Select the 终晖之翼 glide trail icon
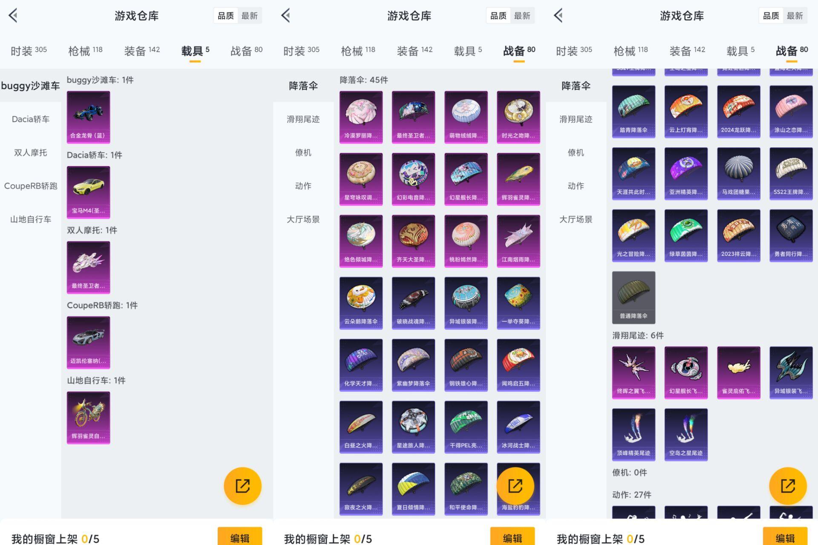This screenshot has height=545, width=818. click(634, 372)
